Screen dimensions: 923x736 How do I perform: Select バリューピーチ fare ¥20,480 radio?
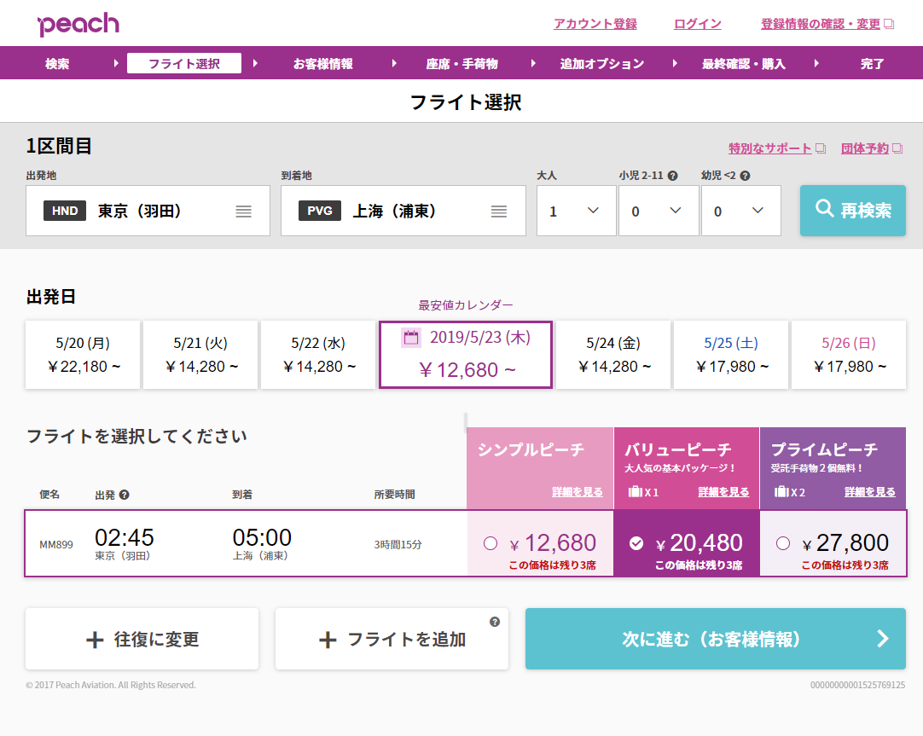tap(636, 543)
